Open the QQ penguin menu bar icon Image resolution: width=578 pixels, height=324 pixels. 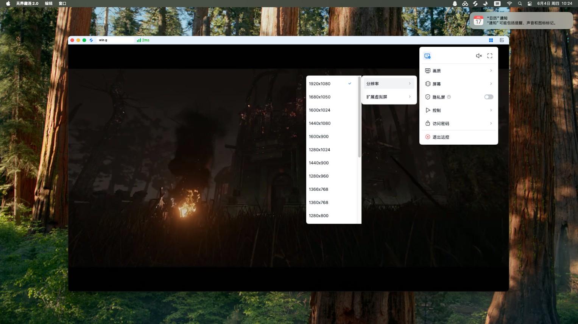click(455, 3)
